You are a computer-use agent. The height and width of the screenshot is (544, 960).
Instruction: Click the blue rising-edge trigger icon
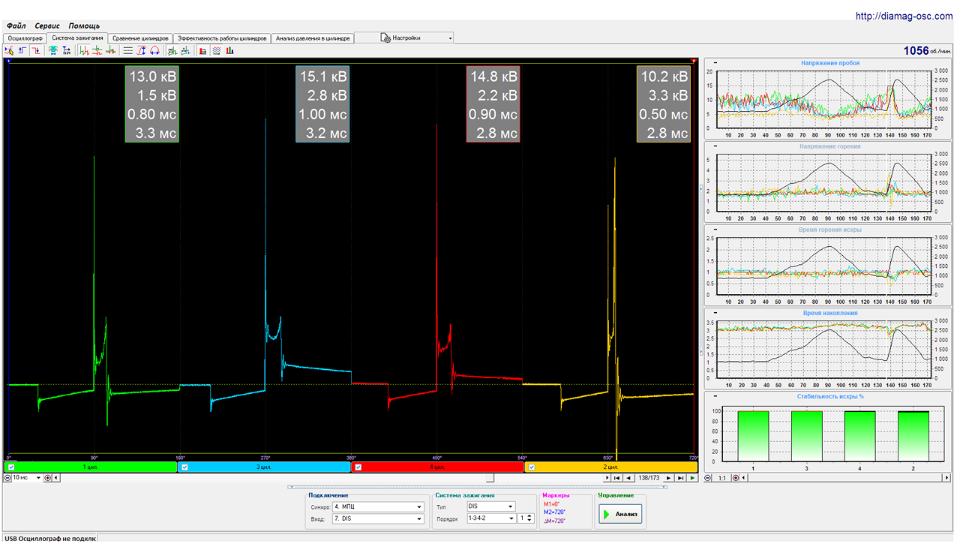coord(22,50)
